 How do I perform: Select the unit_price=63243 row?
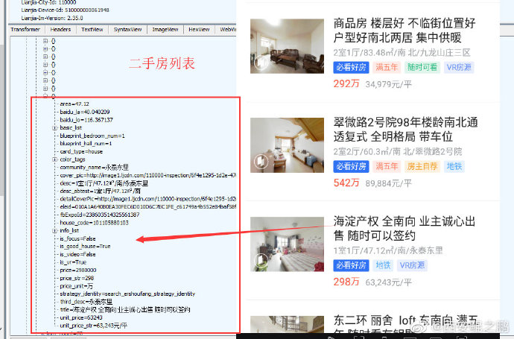[x=81, y=317]
